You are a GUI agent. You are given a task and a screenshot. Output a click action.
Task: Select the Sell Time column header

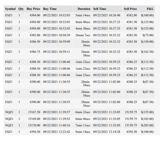107,9
